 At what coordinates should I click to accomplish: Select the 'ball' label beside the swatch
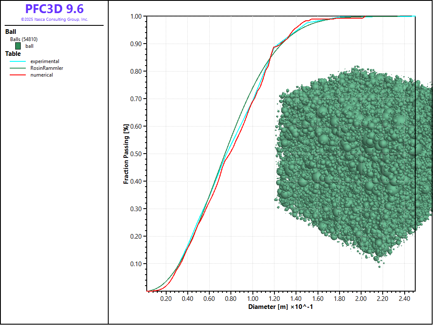[29, 46]
